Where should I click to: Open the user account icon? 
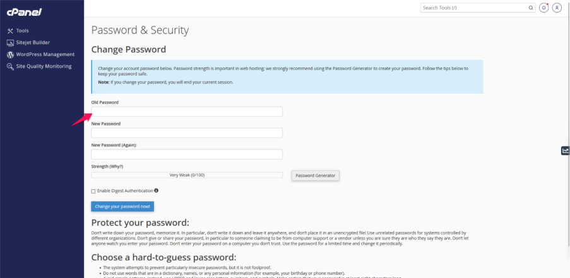click(x=557, y=8)
